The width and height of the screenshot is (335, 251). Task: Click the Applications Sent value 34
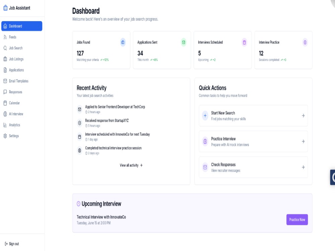[140, 53]
